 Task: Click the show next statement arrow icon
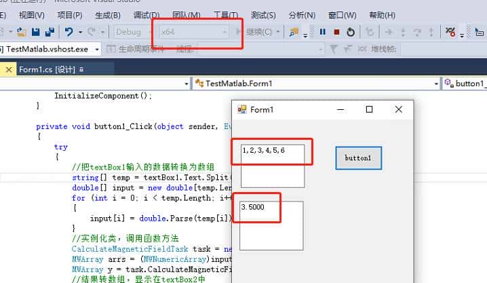388,32
